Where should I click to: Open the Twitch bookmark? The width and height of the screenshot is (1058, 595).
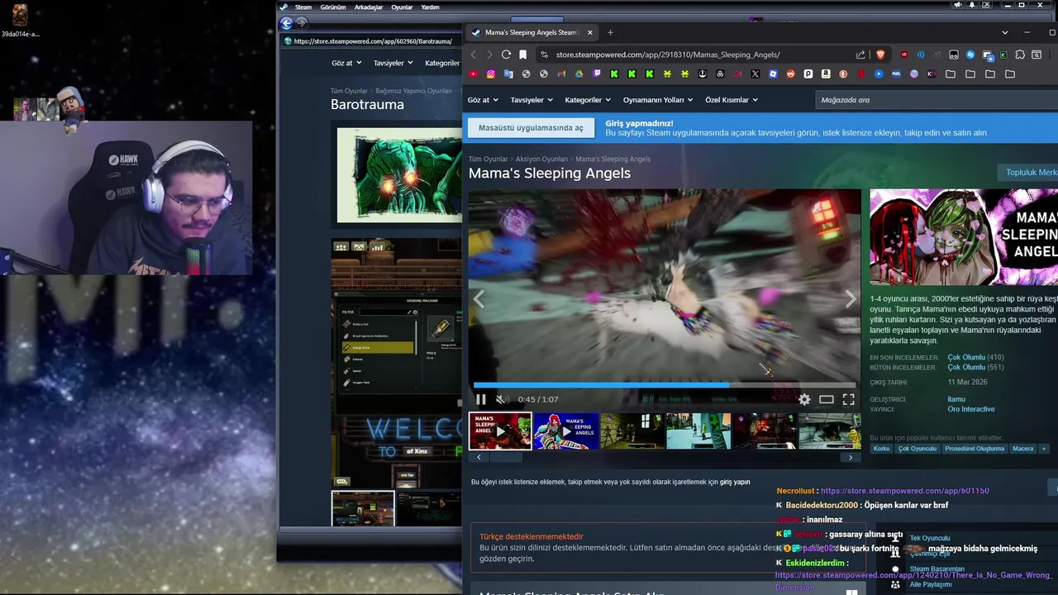[597, 74]
